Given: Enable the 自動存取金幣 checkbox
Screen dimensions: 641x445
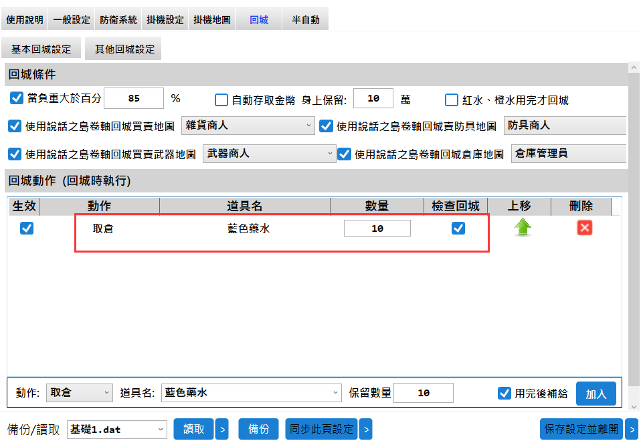Looking at the screenshot, I should 221,100.
